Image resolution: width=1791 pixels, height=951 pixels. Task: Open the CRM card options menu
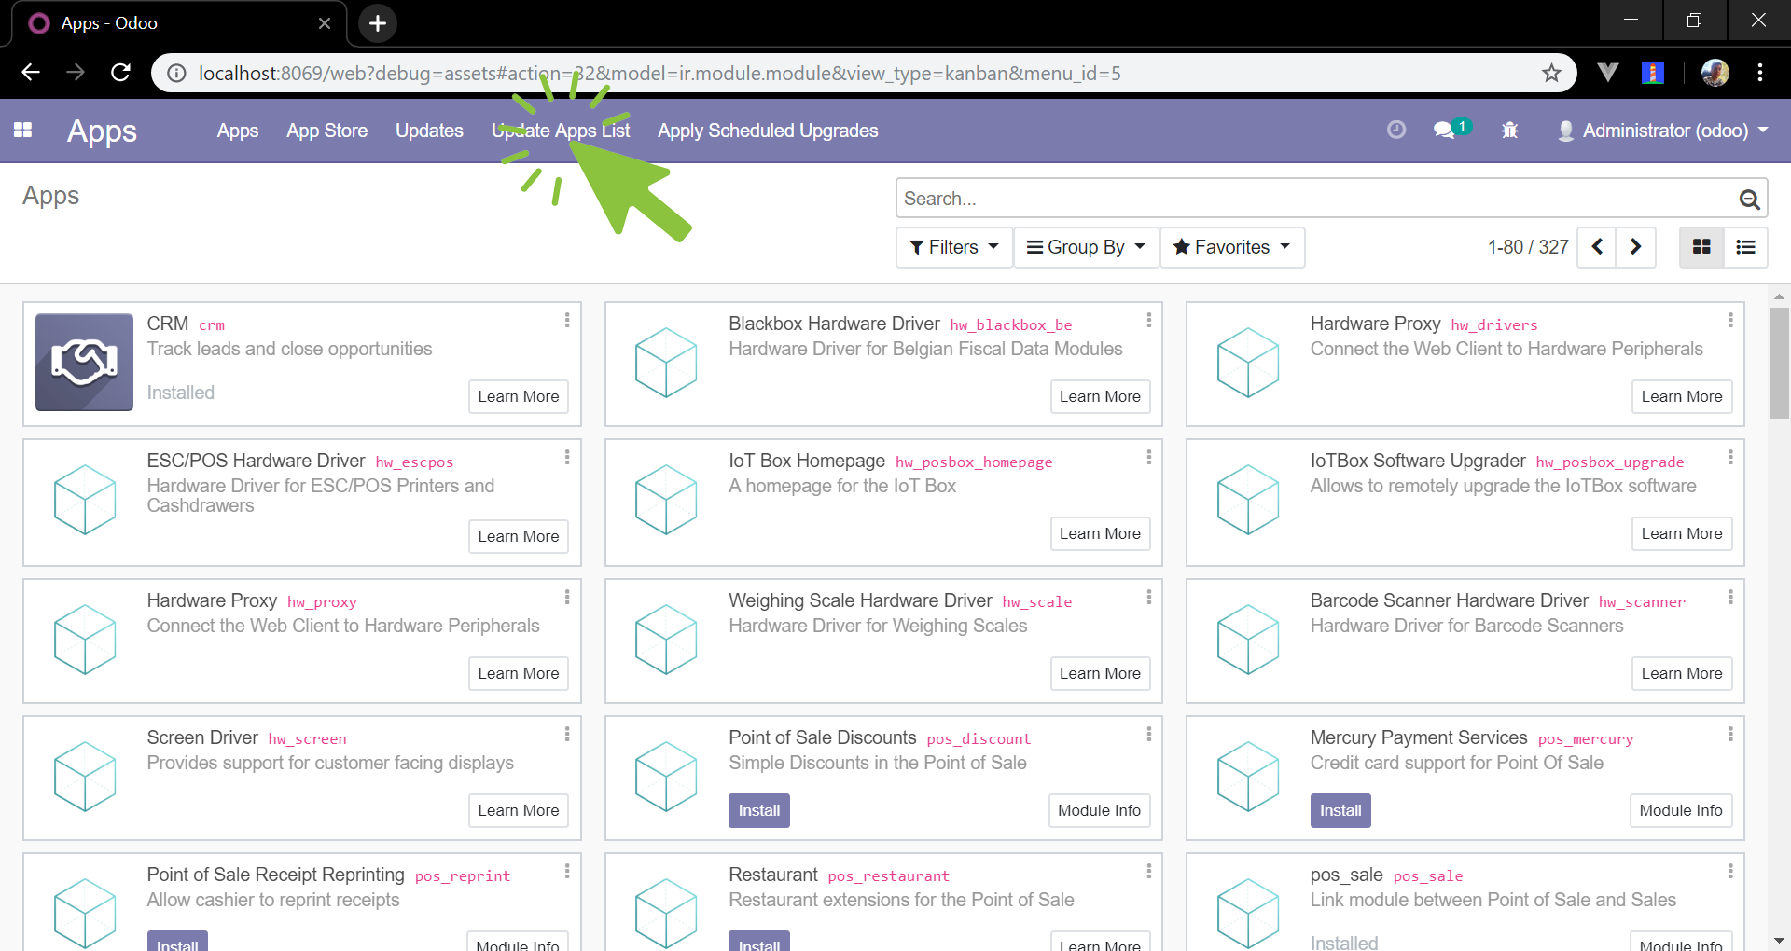click(567, 321)
